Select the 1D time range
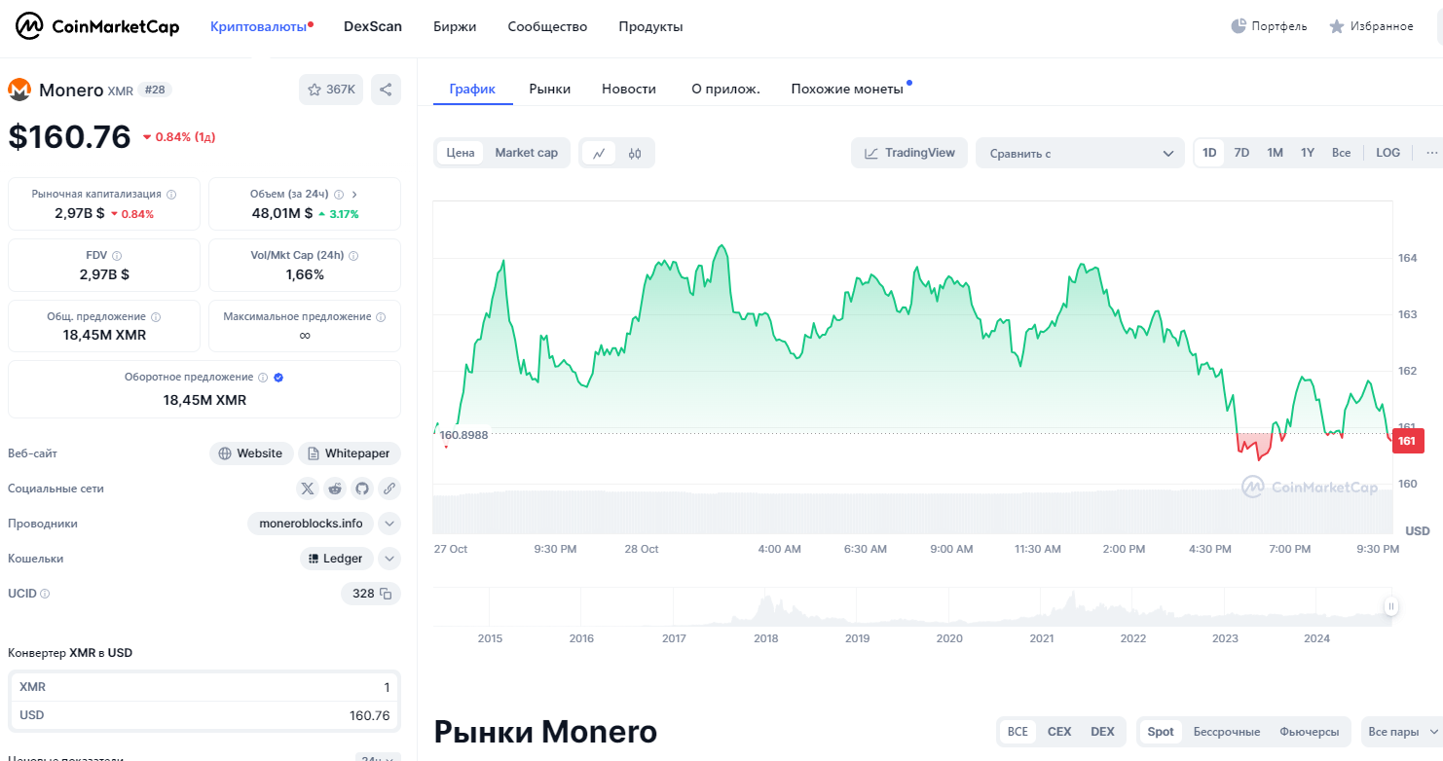 tap(1209, 153)
